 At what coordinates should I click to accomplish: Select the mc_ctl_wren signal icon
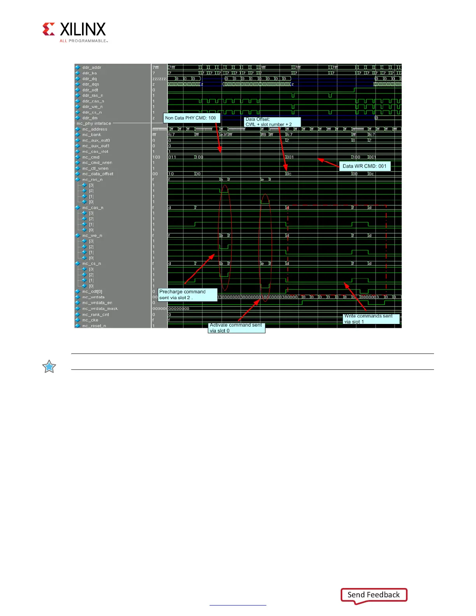point(78,168)
